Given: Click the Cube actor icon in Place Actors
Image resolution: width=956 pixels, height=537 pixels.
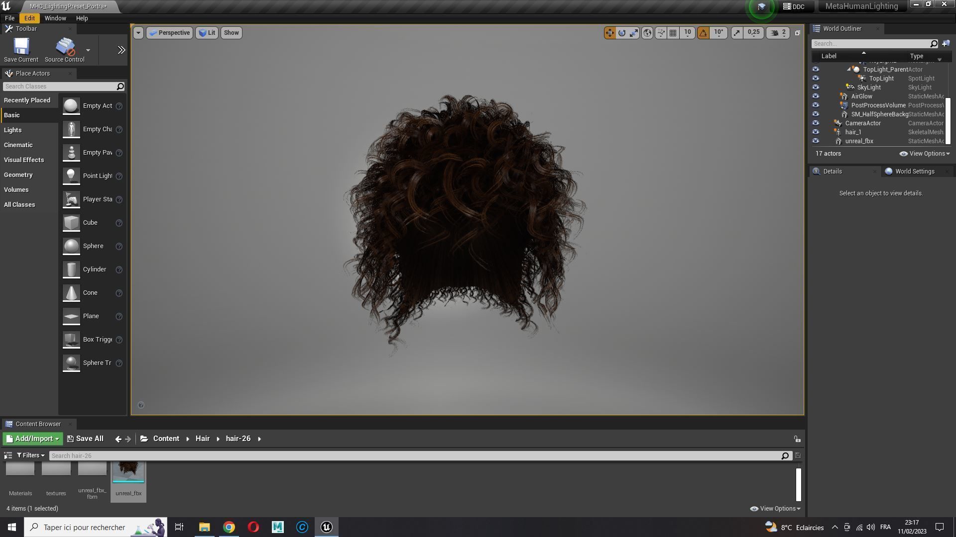Looking at the screenshot, I should 71,223.
